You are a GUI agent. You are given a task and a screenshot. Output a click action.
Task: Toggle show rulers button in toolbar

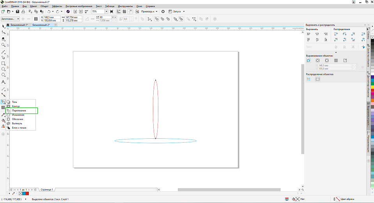pyautogui.click(x=119, y=11)
